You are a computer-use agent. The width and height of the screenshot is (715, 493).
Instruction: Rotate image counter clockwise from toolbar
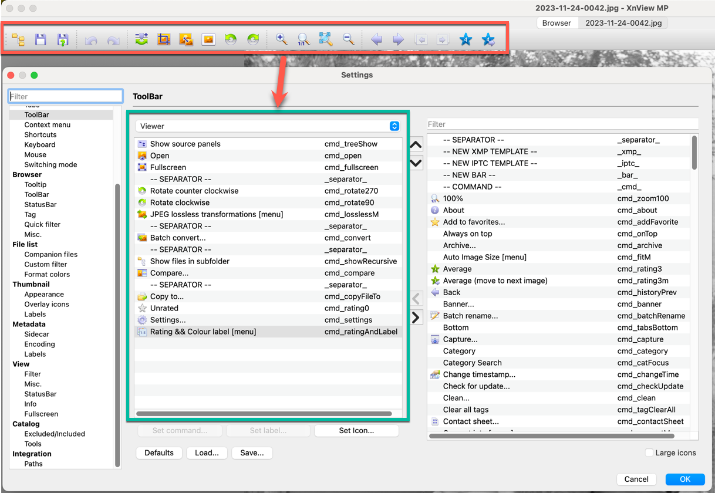point(231,39)
